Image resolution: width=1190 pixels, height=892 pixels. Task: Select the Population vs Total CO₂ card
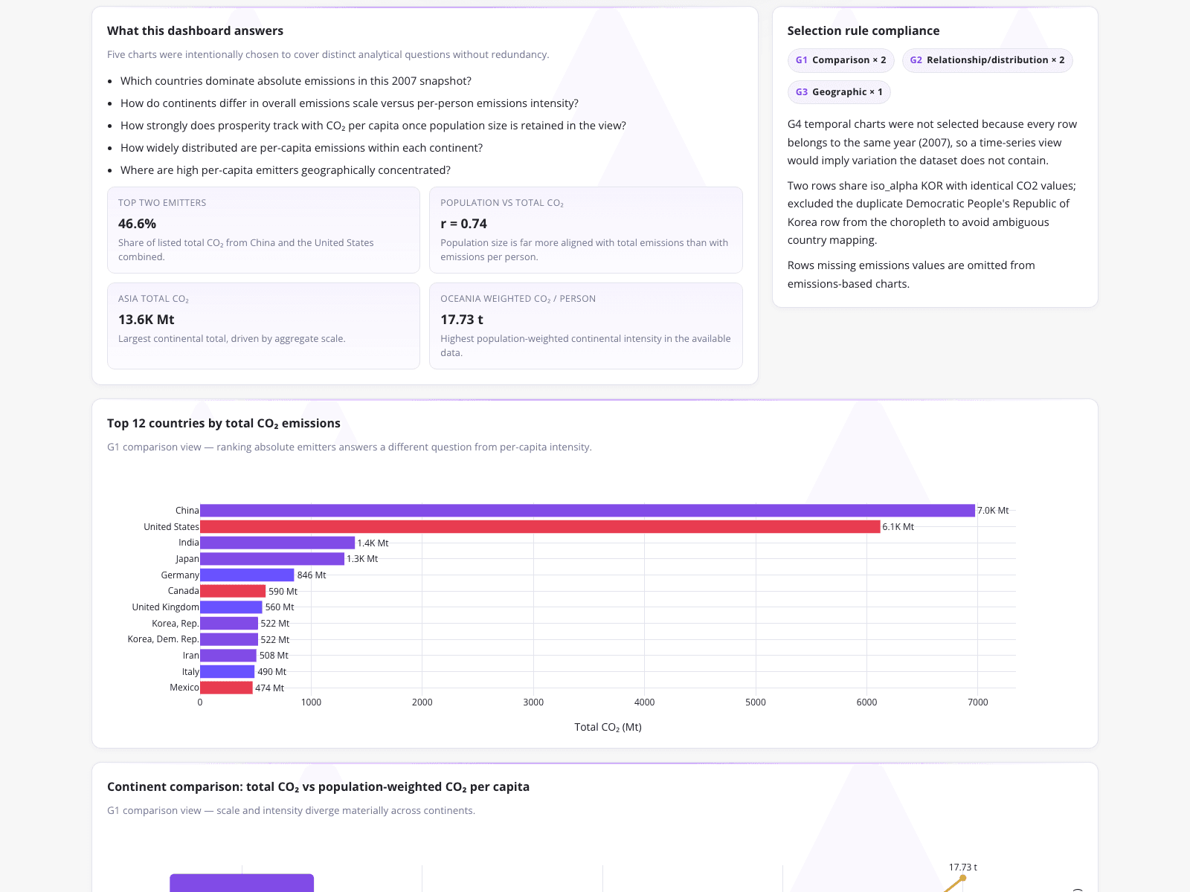pyautogui.click(x=585, y=230)
